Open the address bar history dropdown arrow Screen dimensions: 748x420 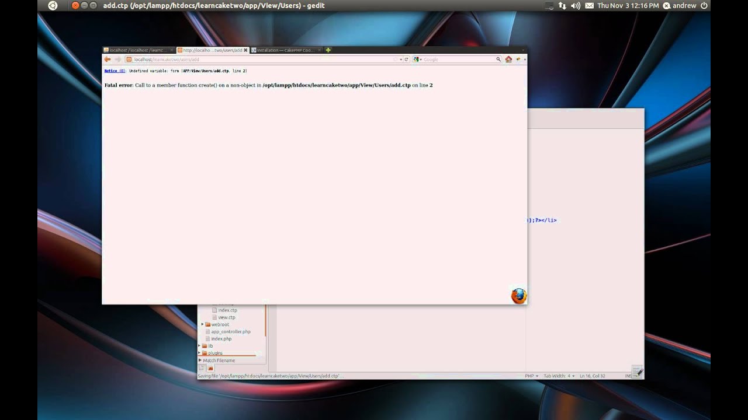[x=400, y=60]
